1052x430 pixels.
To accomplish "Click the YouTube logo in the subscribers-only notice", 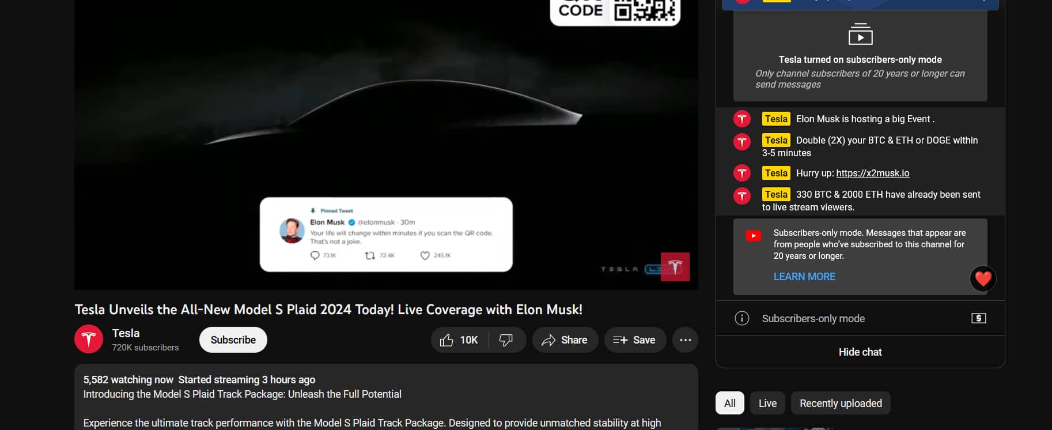I will coord(753,236).
